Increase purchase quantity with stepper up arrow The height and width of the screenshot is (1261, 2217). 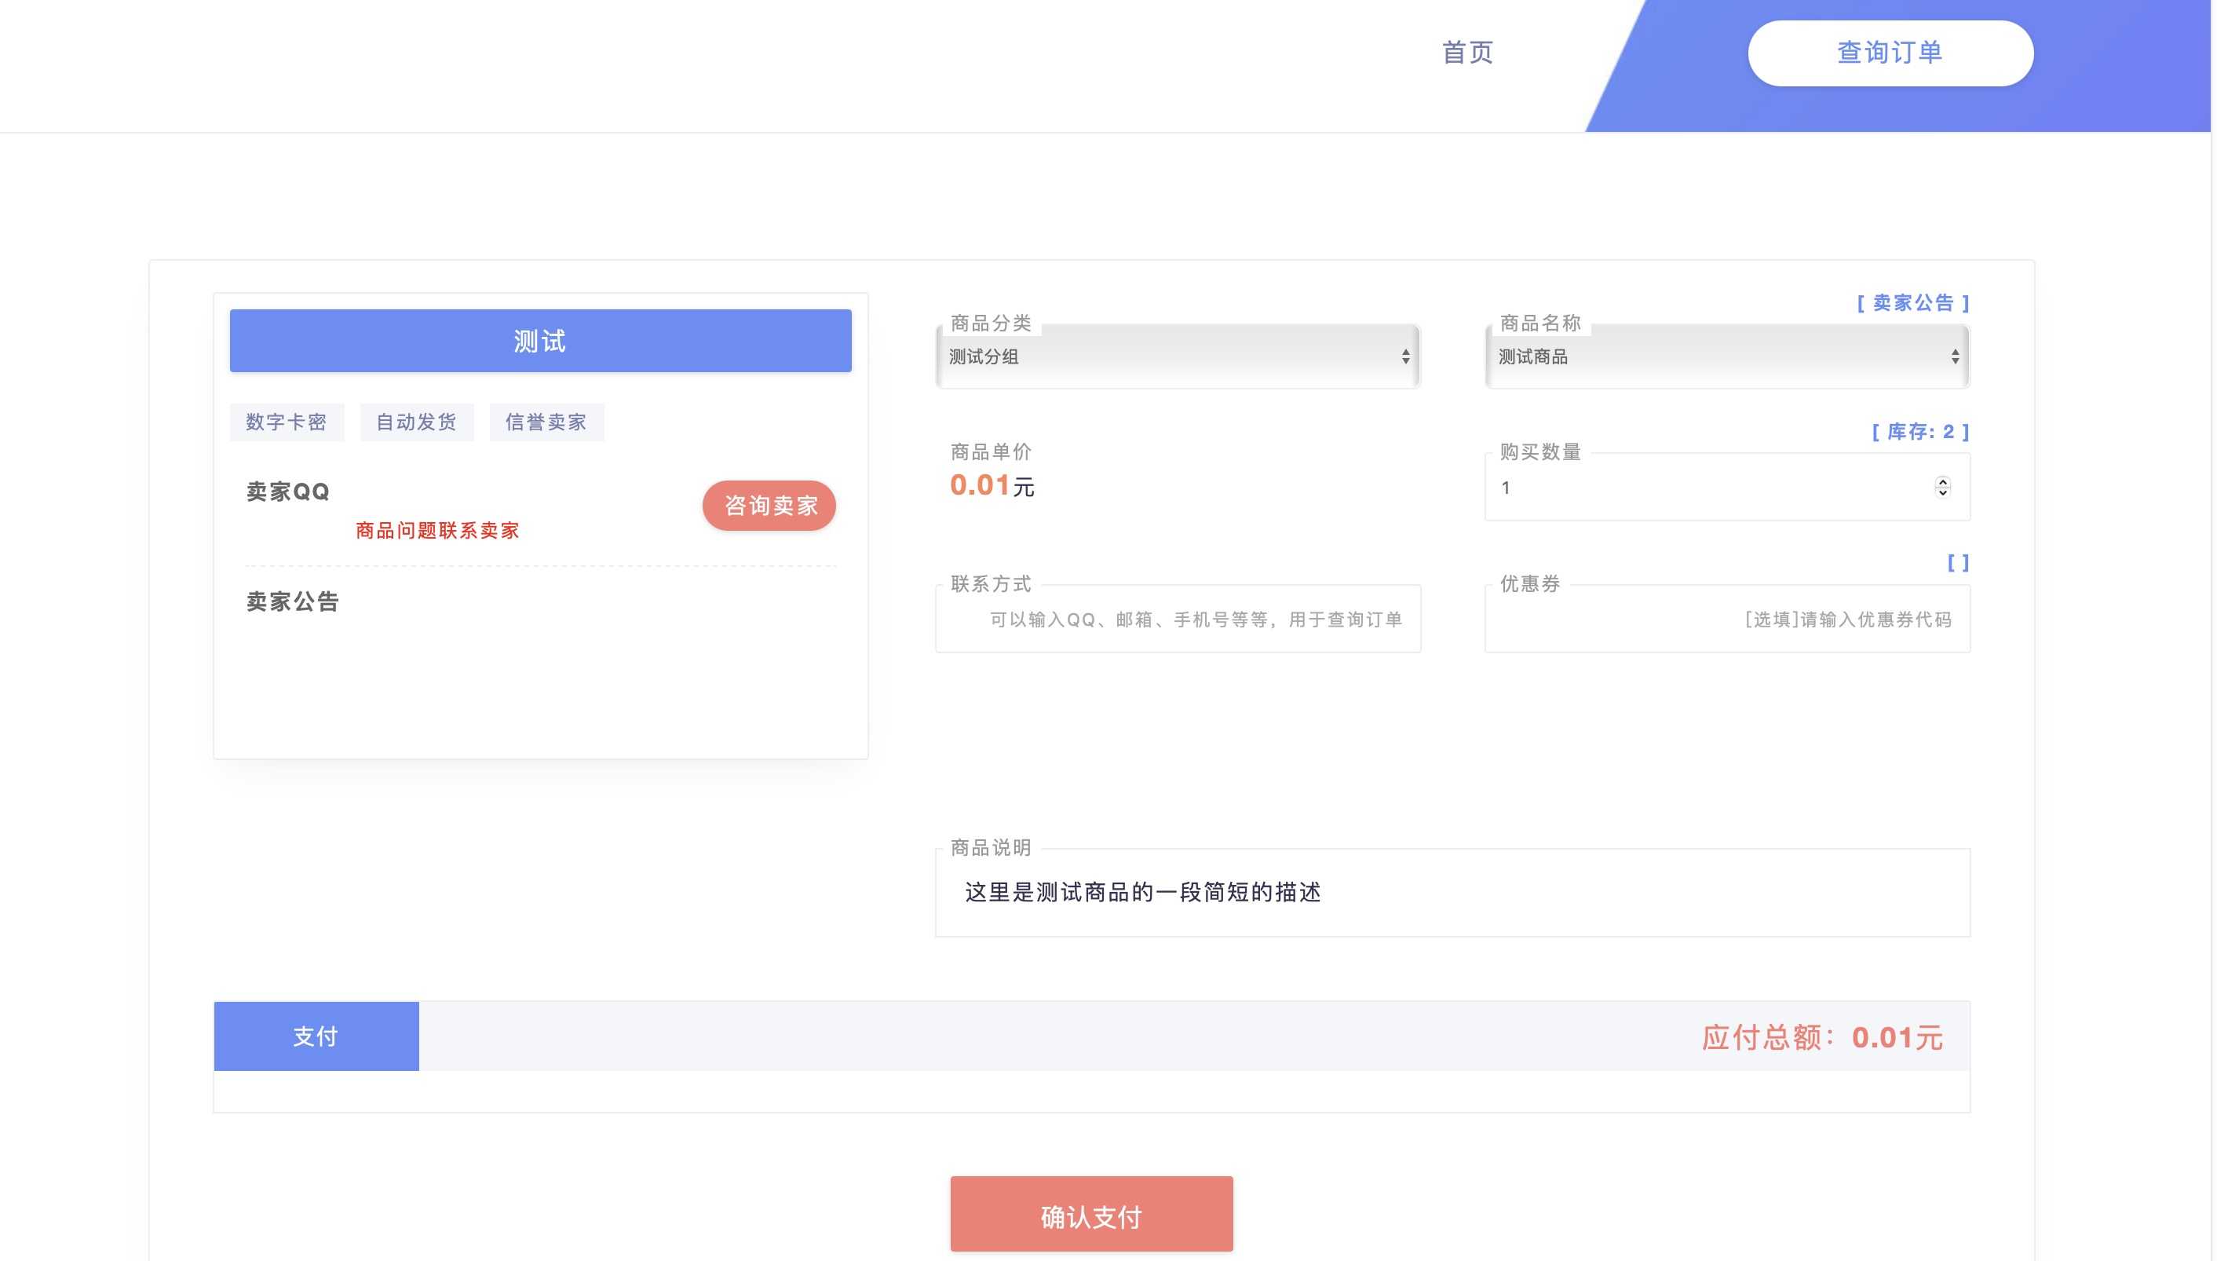tap(1945, 481)
